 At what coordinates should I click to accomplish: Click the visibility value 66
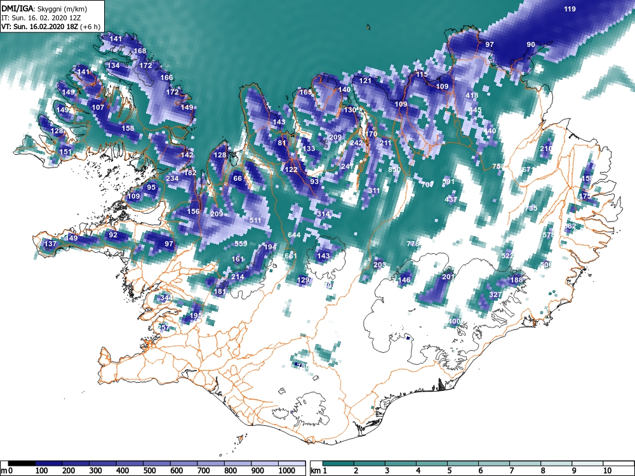click(237, 178)
